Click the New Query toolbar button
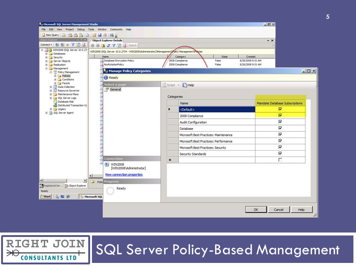356x267 pixels. pos(50,35)
